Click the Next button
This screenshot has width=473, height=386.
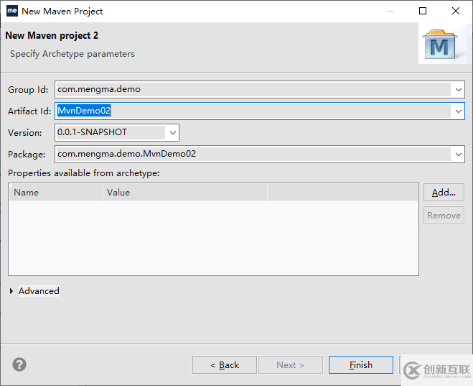[x=290, y=364]
